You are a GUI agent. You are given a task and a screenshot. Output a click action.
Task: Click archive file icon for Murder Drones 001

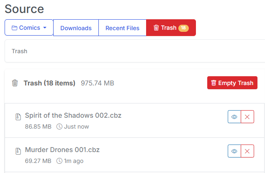pyautogui.click(x=18, y=150)
